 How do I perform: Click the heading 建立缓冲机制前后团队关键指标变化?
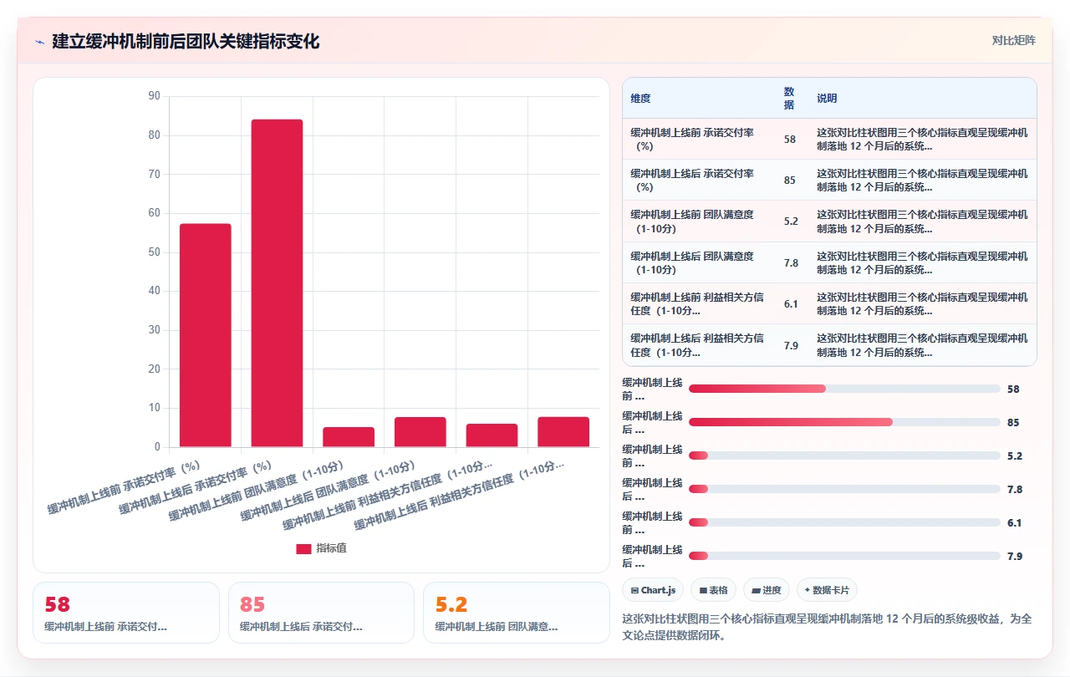click(x=186, y=41)
